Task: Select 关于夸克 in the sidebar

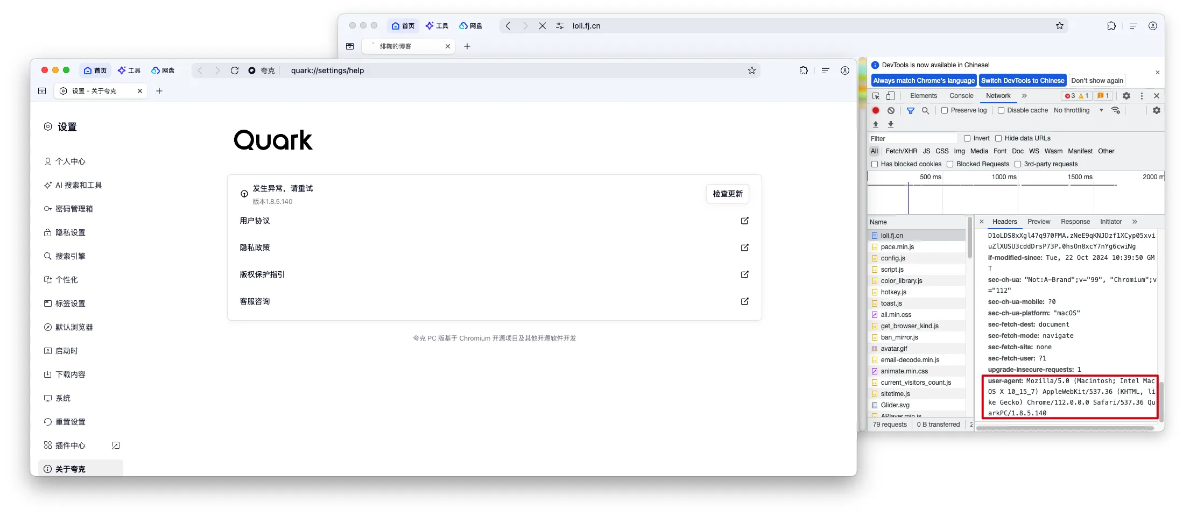Action: point(81,469)
